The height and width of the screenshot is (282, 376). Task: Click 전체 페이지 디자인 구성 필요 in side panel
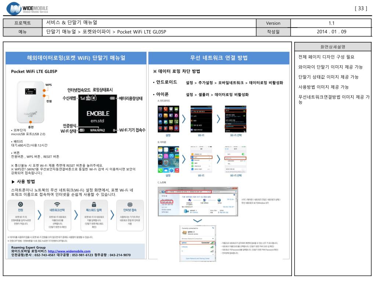point(326,57)
